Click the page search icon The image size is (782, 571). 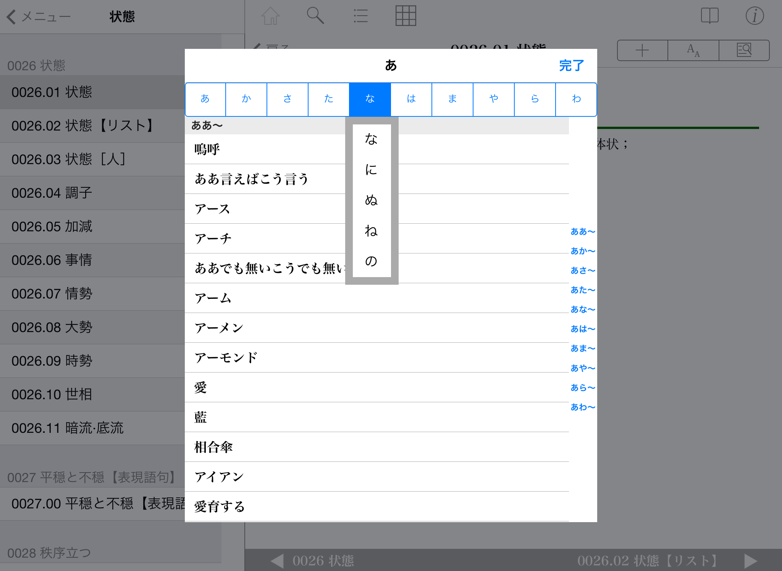pyautogui.click(x=744, y=50)
